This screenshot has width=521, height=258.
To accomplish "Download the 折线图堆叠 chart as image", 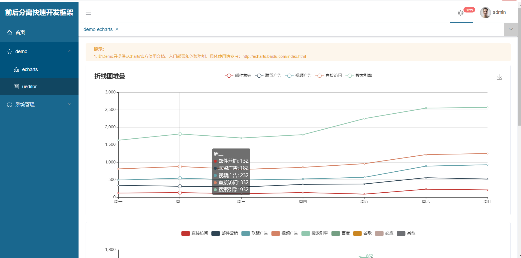I will [499, 77].
